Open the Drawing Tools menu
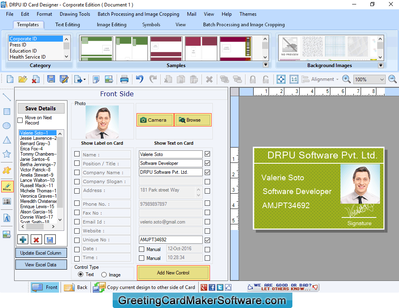This screenshot has width=399, height=308. click(x=75, y=14)
